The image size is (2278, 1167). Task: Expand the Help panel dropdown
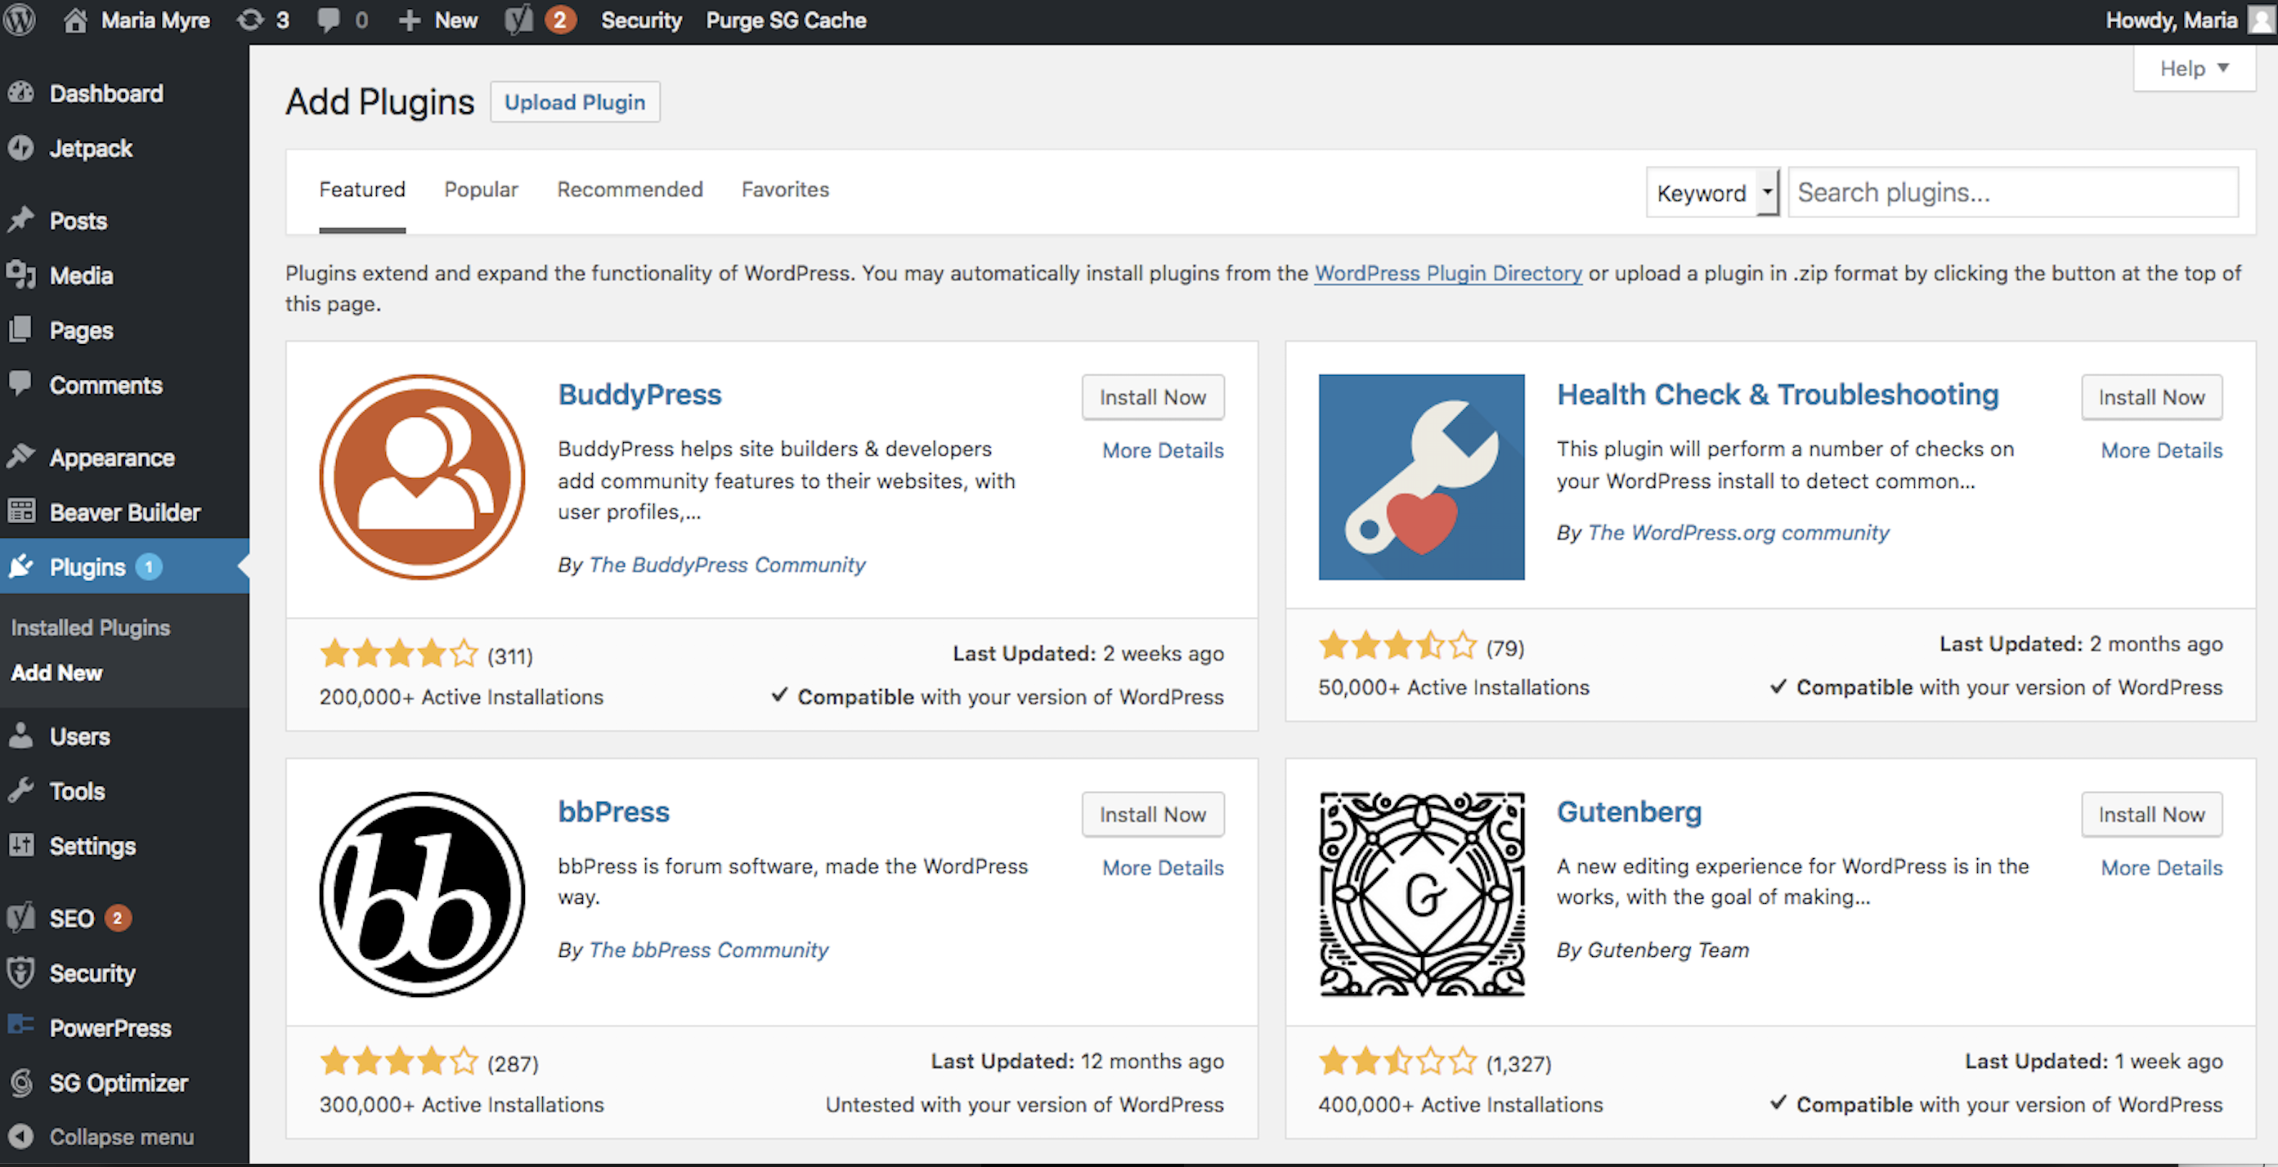point(2194,68)
